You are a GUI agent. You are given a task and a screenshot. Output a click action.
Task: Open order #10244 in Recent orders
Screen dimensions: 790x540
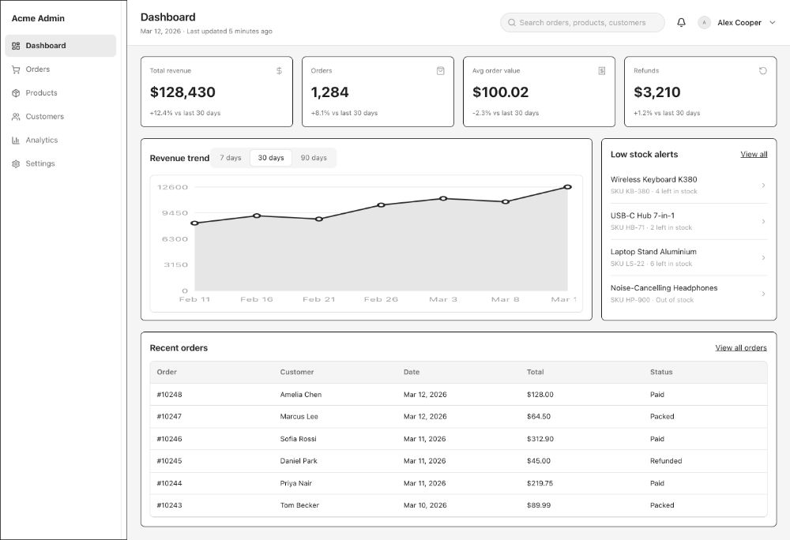click(458, 483)
